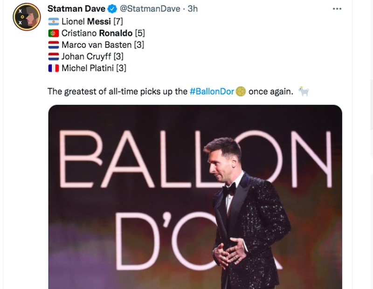Image resolution: width=373 pixels, height=289 pixels.
Task: Select the Argentina flag beside Lionel Messi
Action: (53, 21)
